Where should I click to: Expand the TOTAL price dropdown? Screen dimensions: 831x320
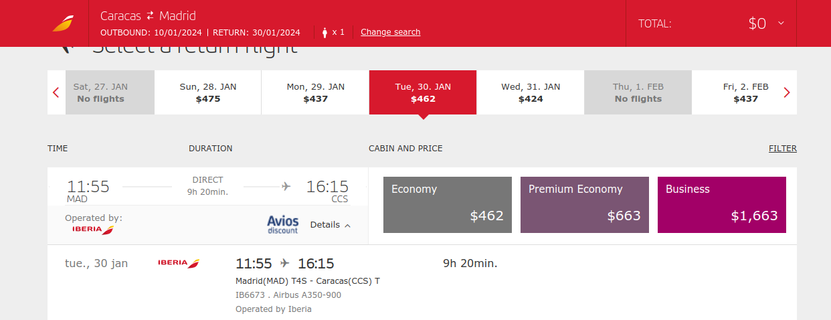pyautogui.click(x=780, y=23)
